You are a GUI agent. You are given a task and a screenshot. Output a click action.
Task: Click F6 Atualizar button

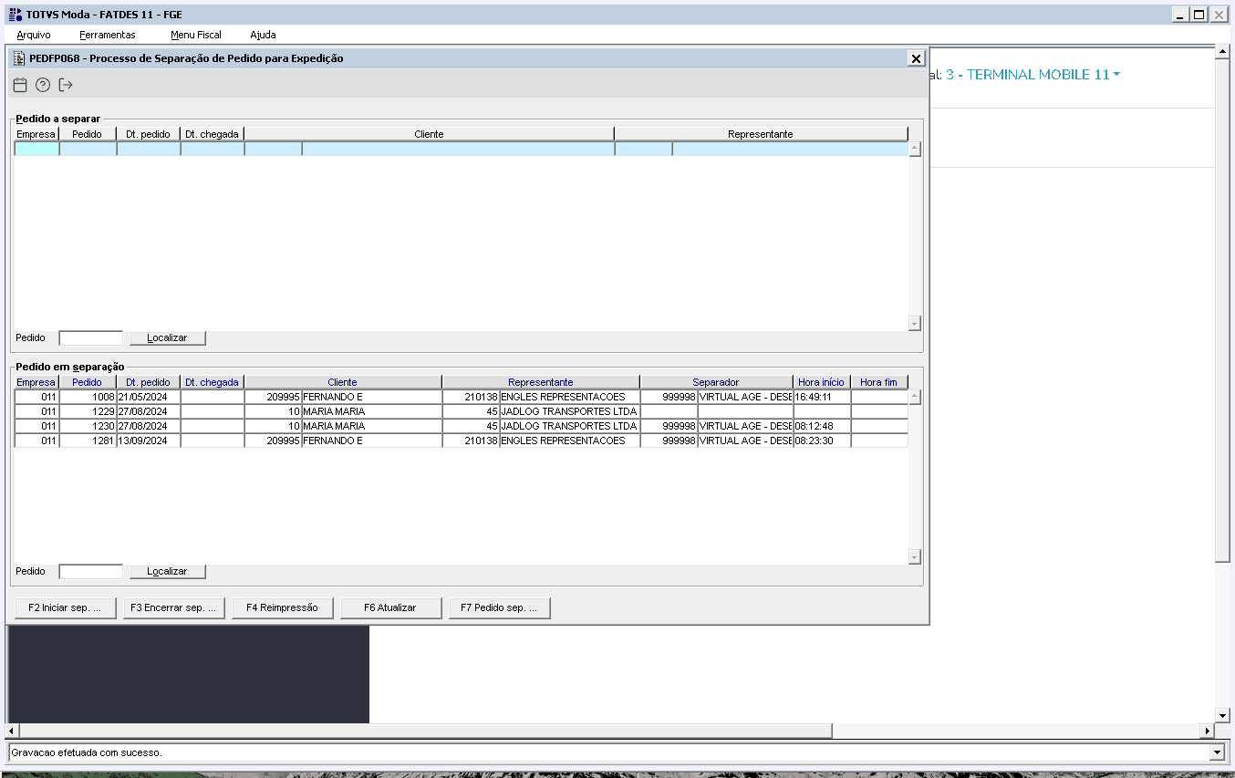coord(390,607)
